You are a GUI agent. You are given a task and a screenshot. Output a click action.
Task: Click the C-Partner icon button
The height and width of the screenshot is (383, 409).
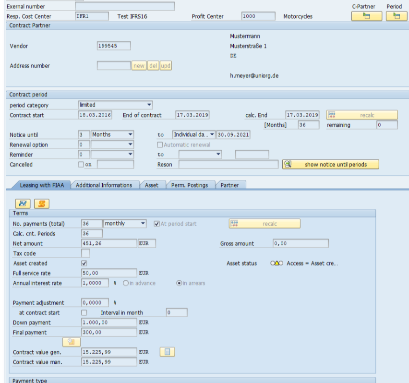(367, 16)
